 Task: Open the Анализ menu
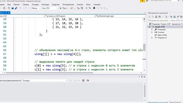coord(80,5)
